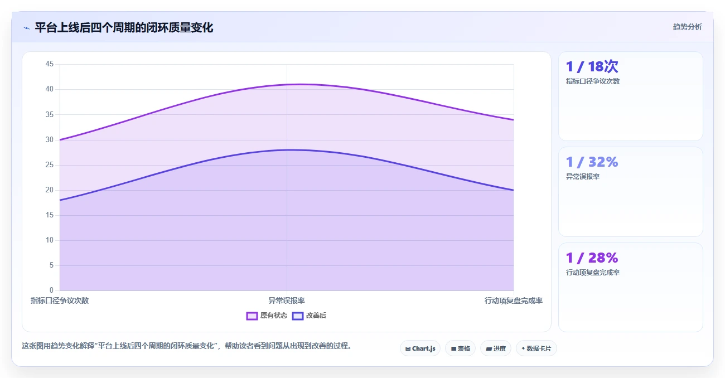
Task: Click the lightning icon beside the title
Action: pyautogui.click(x=26, y=28)
